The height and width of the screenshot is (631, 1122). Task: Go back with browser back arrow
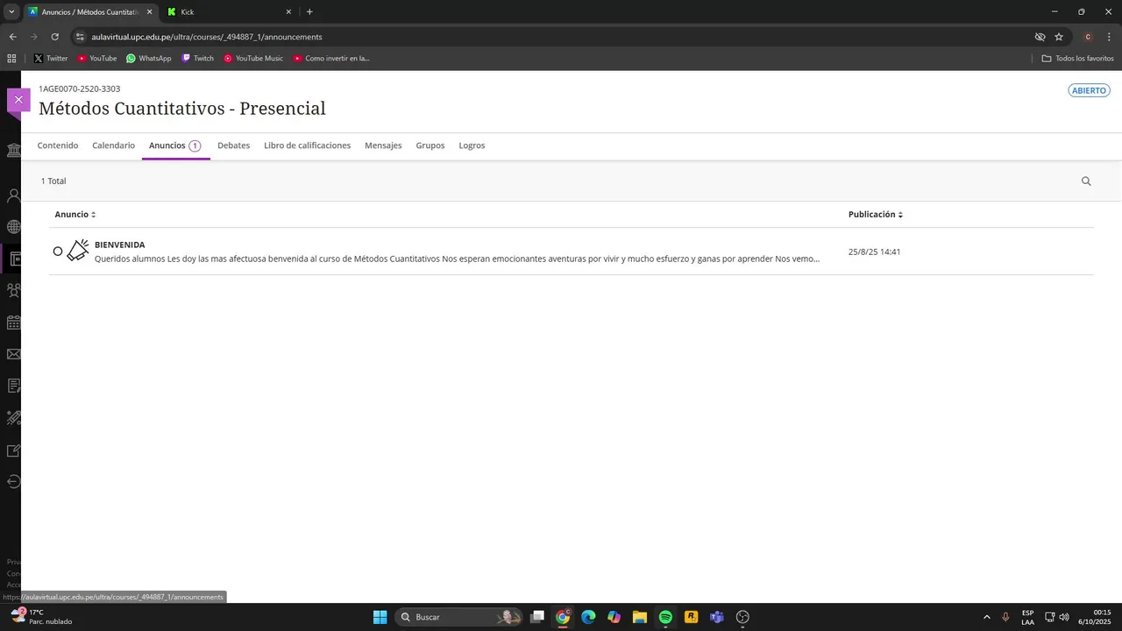pyautogui.click(x=12, y=37)
